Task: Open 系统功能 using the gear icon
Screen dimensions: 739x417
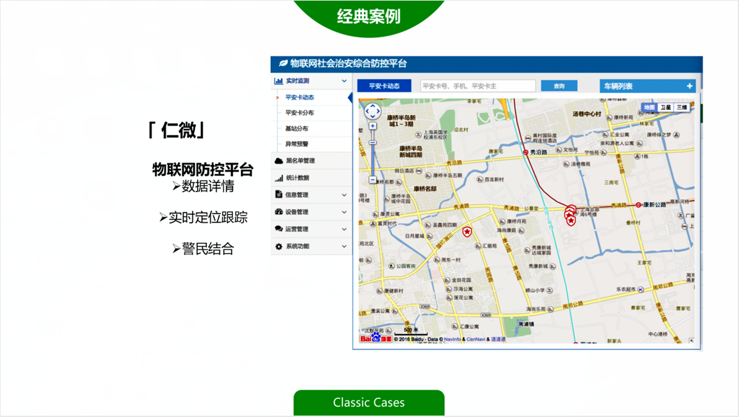Action: click(278, 246)
